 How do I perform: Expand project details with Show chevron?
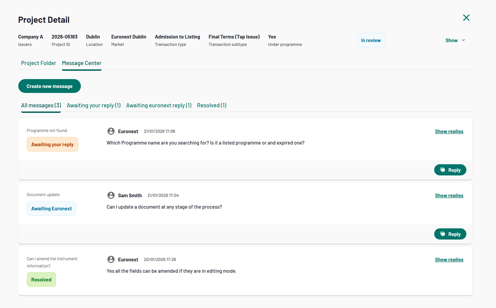463,40
